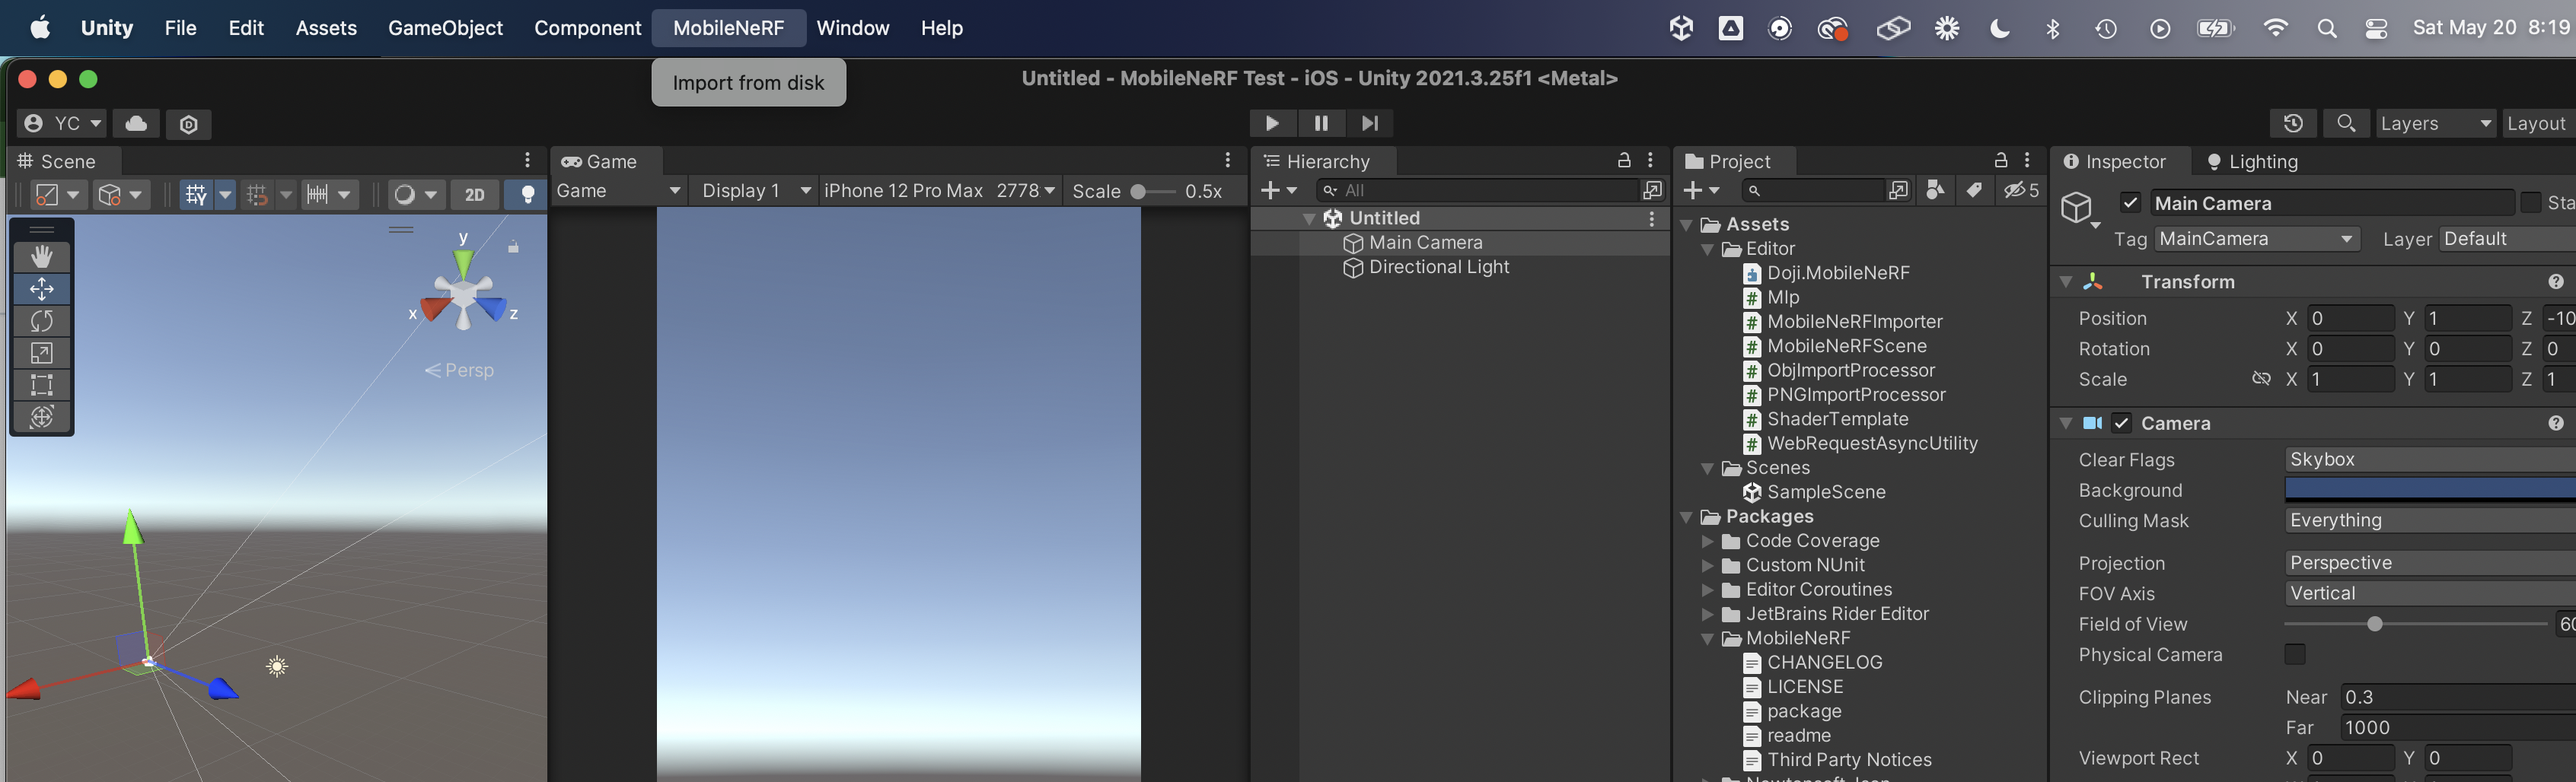
Task: Choose Import from disk menu item
Action: [x=748, y=83]
